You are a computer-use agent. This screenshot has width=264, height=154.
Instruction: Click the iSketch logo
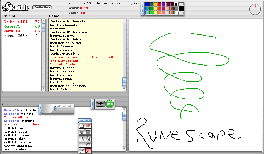point(16,8)
